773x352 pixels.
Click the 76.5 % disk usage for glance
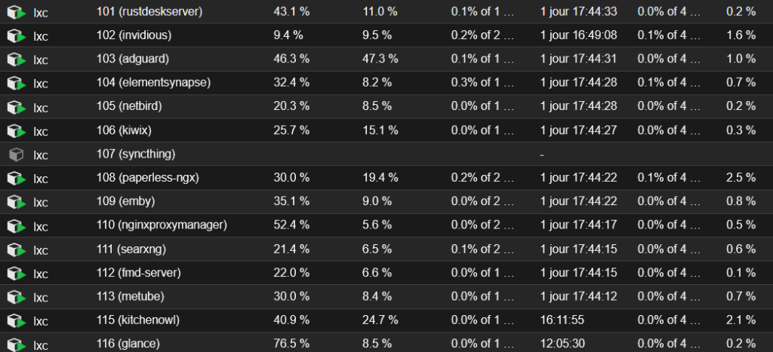291,344
